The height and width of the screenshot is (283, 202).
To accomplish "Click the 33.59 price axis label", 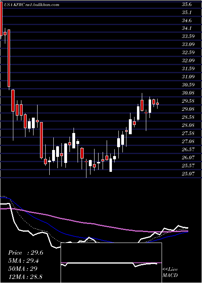I will pyautogui.click(x=188, y=36).
